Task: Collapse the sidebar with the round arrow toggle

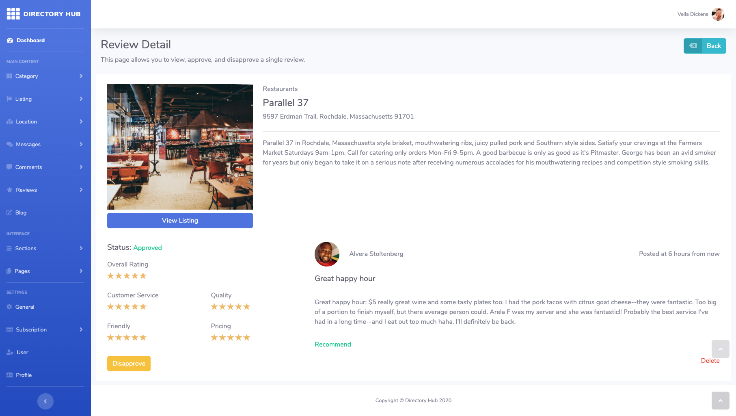Action: click(x=45, y=401)
